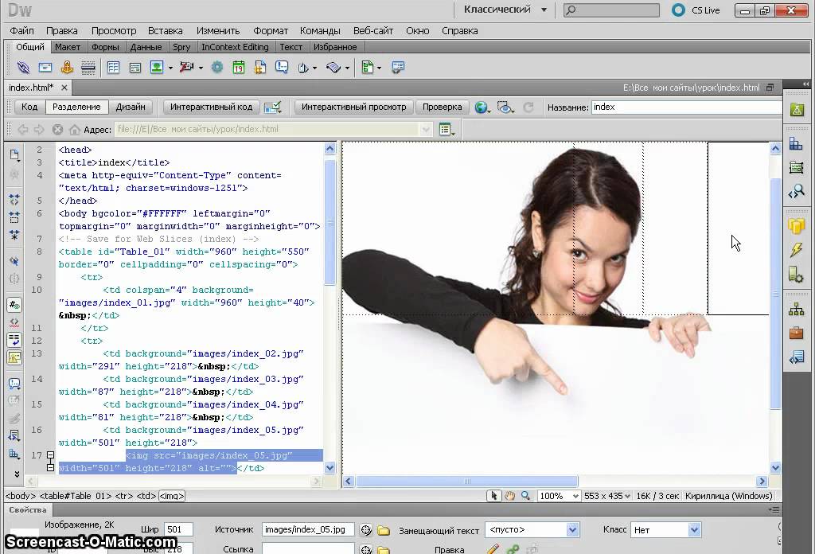Open the Tag Chooser icon
Image resolution: width=815 pixels, height=554 pixels.
coord(398,67)
